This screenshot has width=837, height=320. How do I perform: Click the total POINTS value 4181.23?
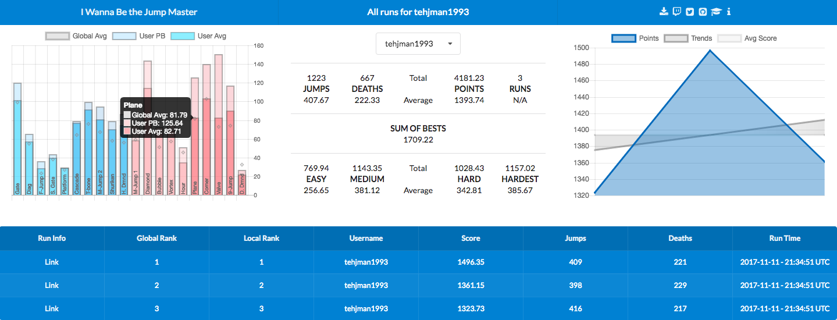coord(469,77)
